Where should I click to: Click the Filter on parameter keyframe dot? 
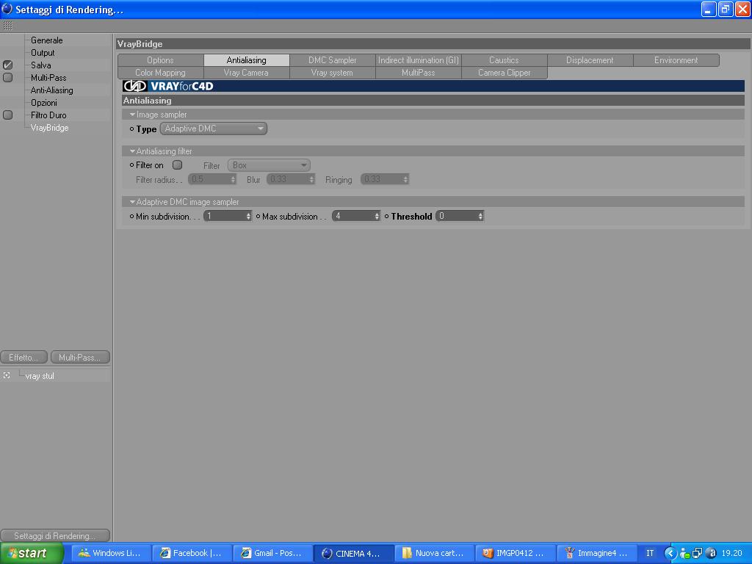click(131, 165)
